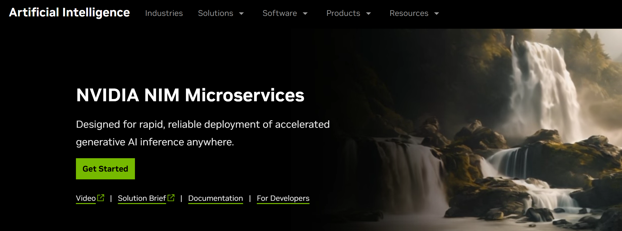The image size is (622, 231).
Task: Go to the Documentation link
Action: coord(215,198)
